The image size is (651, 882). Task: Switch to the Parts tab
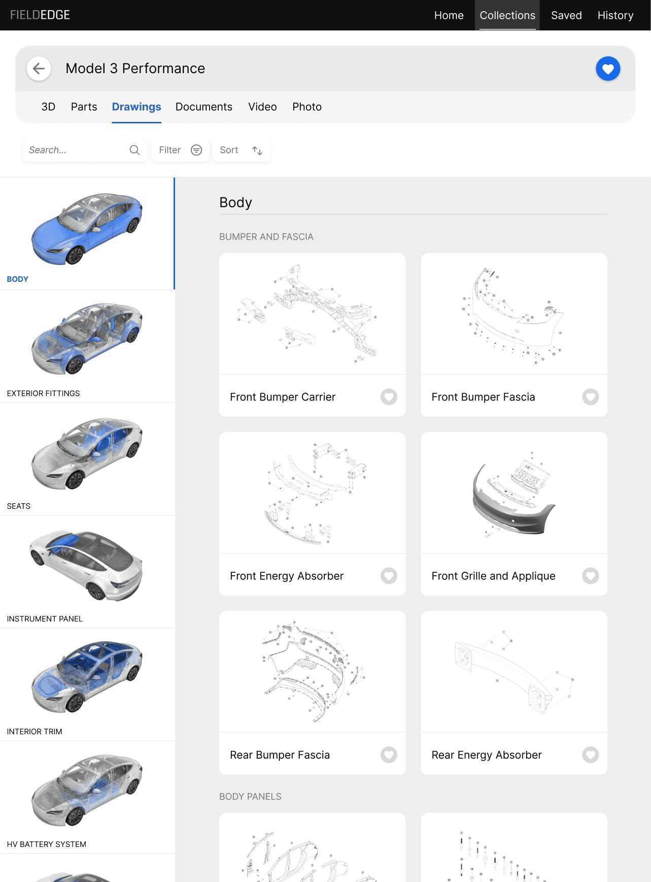click(x=84, y=107)
